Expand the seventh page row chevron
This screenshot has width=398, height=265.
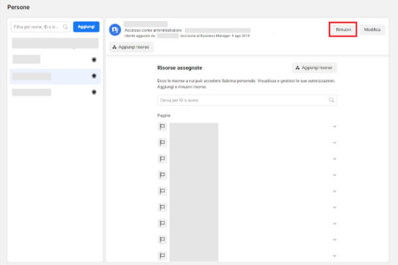click(x=334, y=223)
